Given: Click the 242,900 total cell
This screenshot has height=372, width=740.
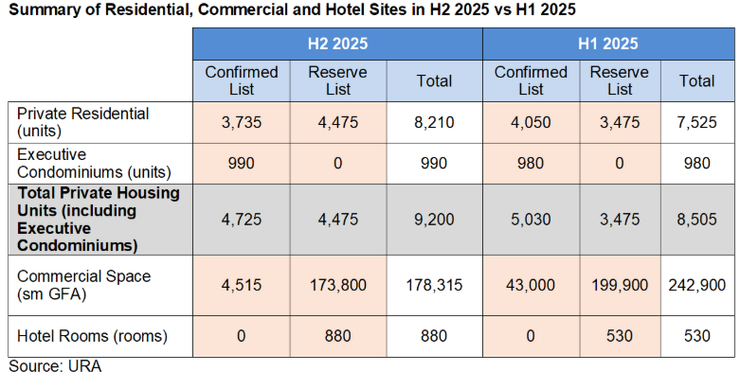Looking at the screenshot, I should tap(697, 285).
